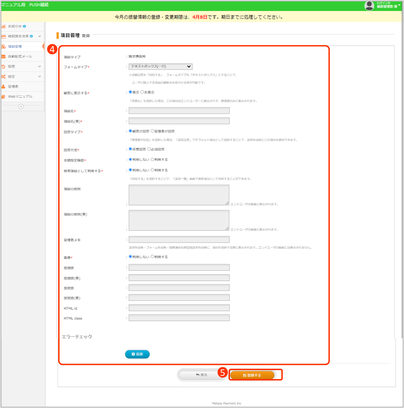Click the 自動配信メール envelope icon
404x408 pixels.
(4, 56)
